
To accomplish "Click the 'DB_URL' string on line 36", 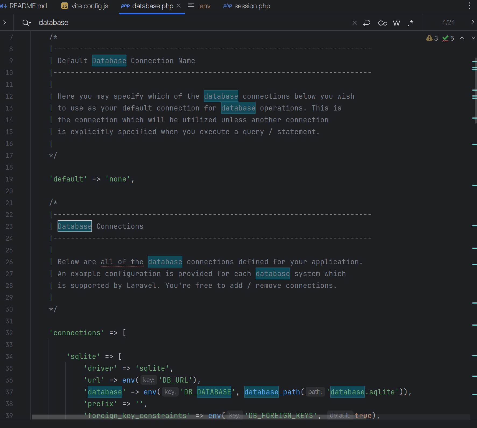I will pyautogui.click(x=175, y=380).
